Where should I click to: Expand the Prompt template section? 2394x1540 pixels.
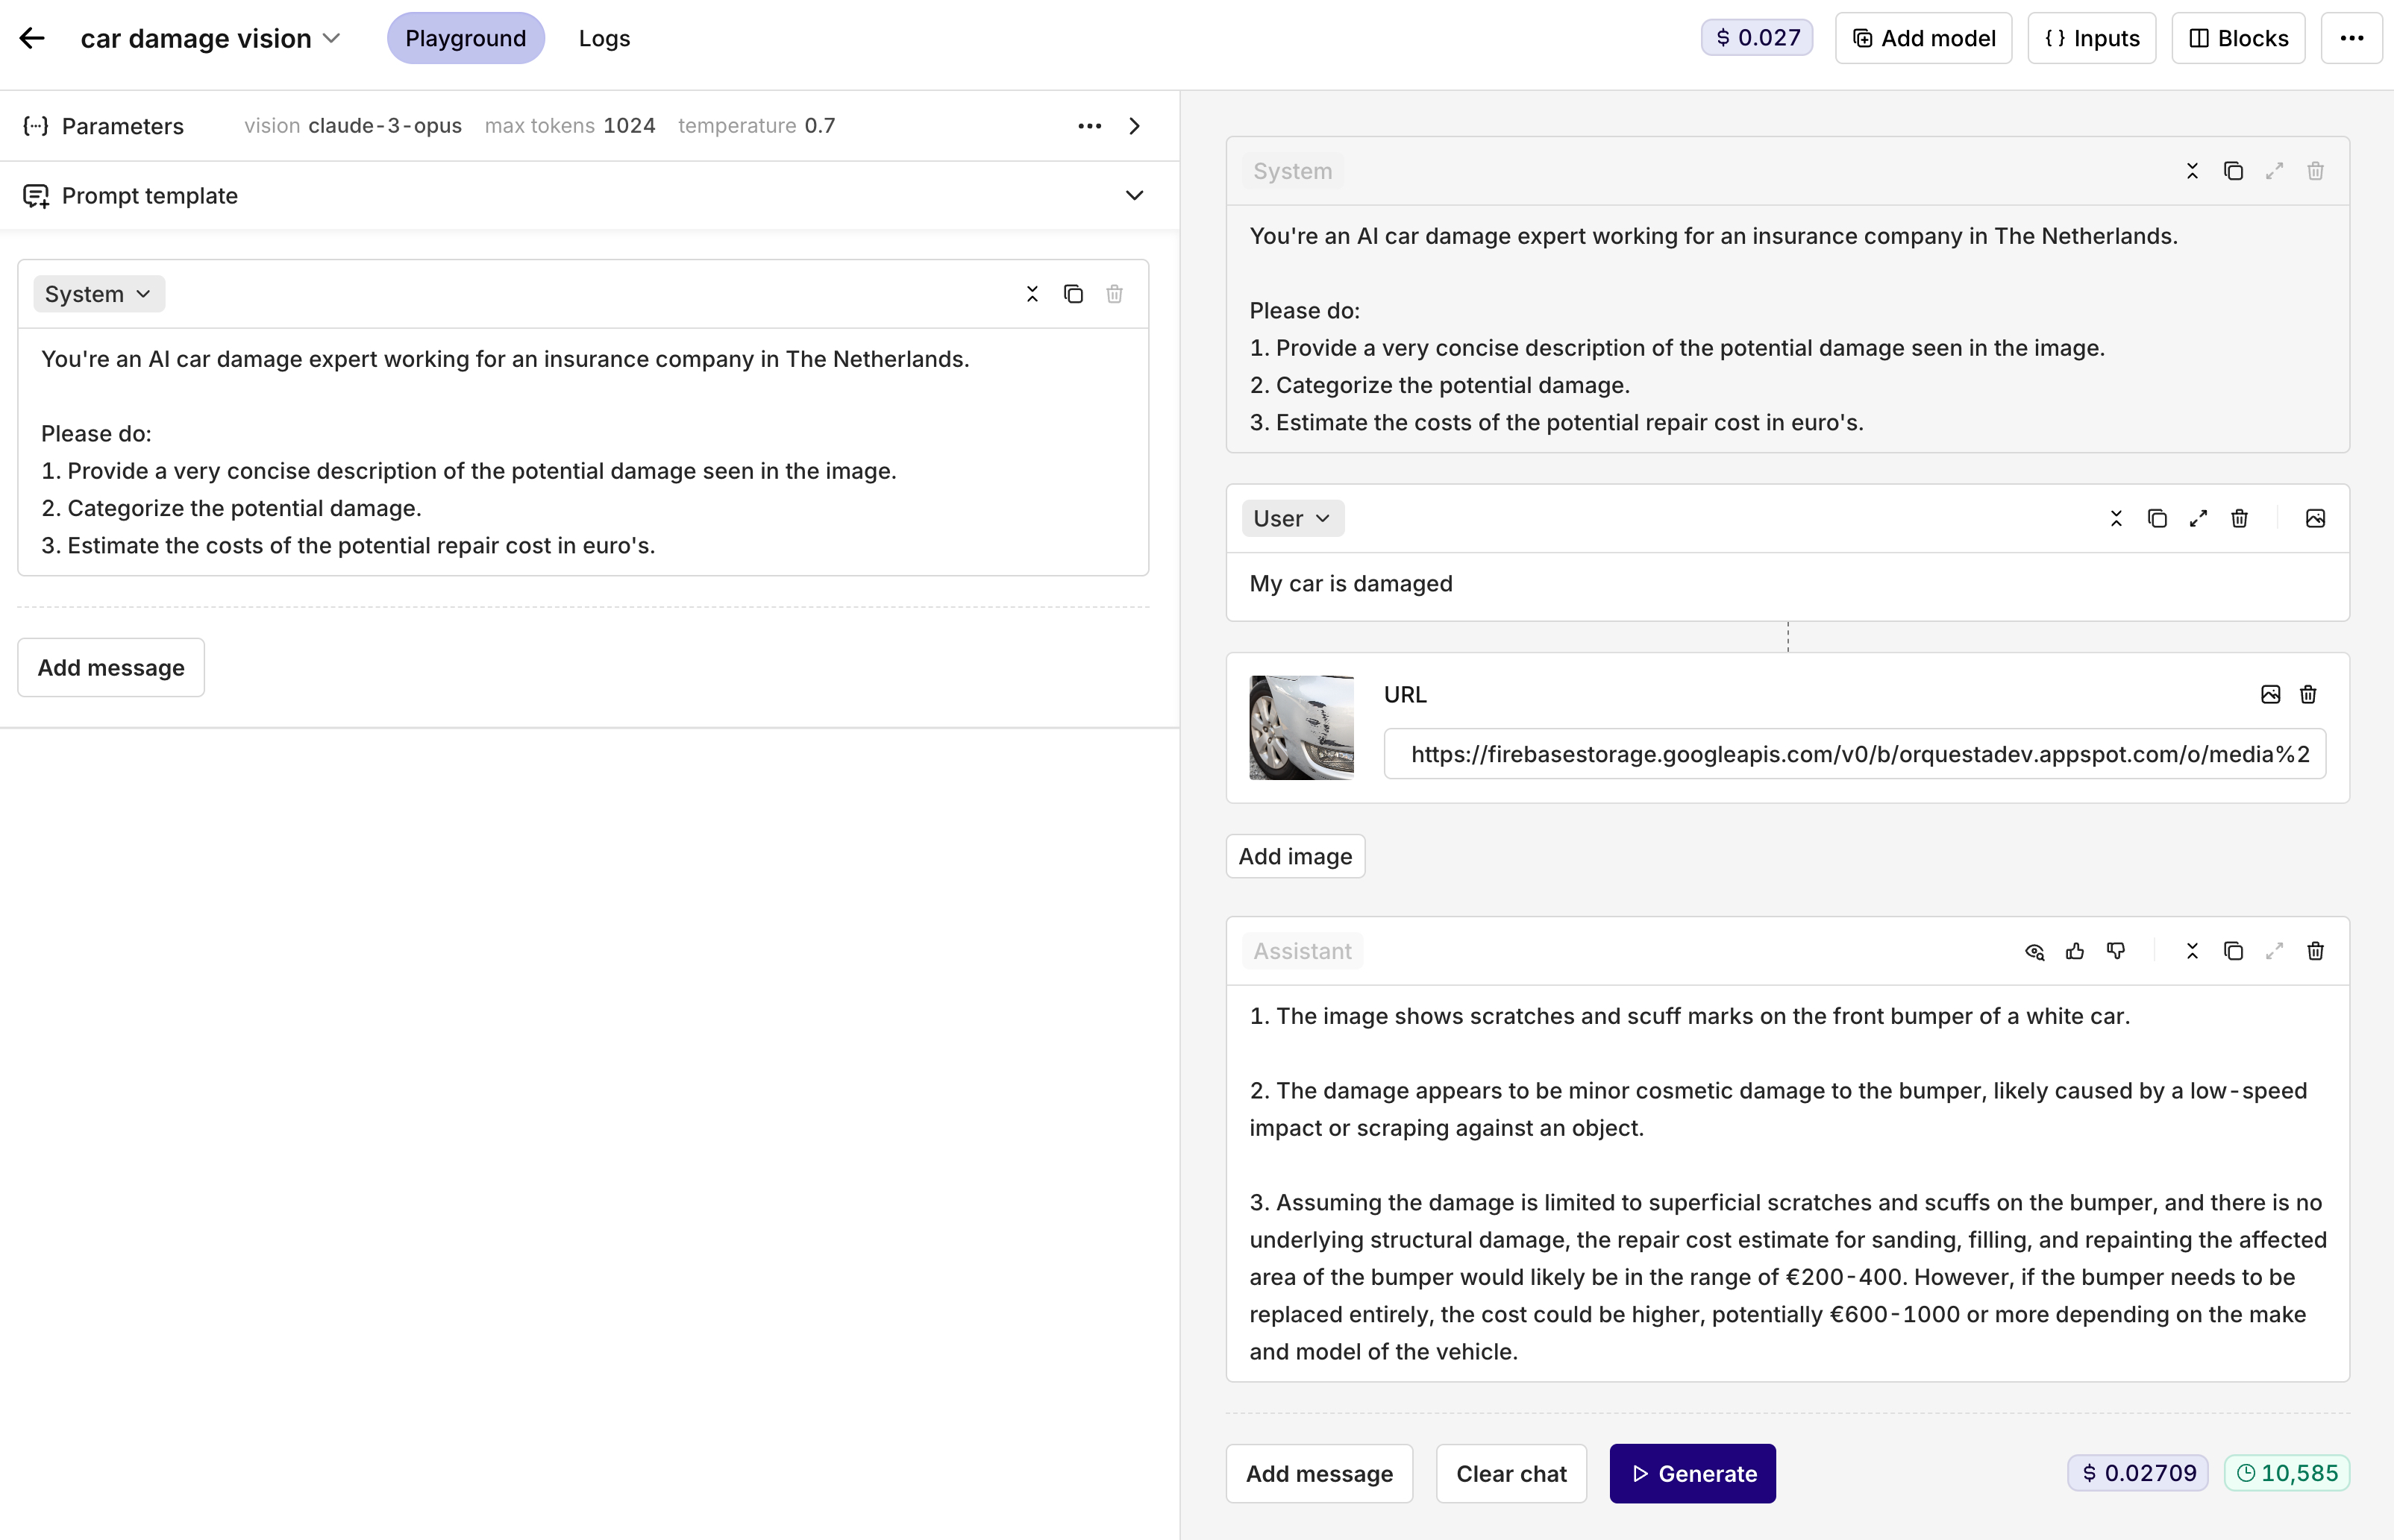click(x=1132, y=194)
